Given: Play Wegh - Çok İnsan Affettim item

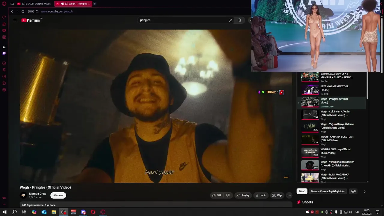Looking at the screenshot, I should (331, 115).
